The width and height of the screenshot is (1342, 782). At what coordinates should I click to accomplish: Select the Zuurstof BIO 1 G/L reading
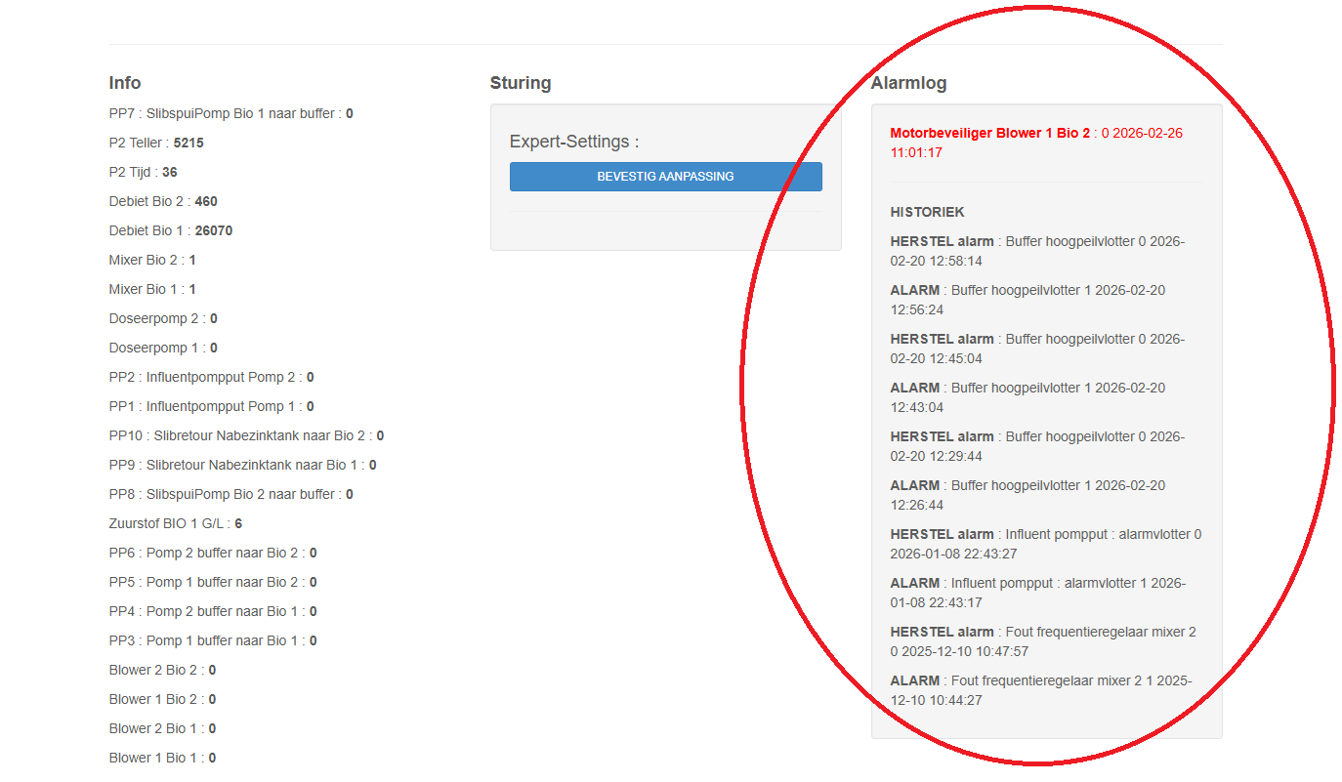click(175, 523)
